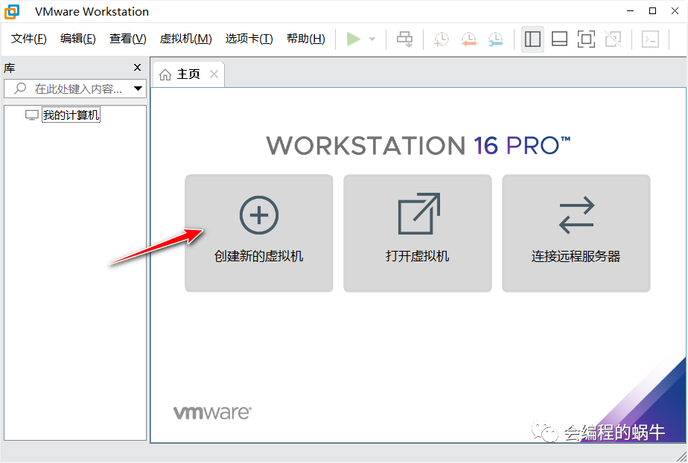This screenshot has height=463, width=688.
Task: Open the 编辑(E) menu
Action: [77, 39]
